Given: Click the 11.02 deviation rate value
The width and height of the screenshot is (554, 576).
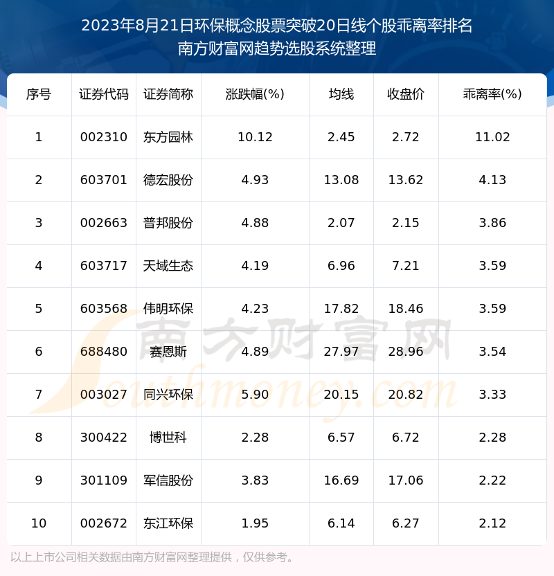Looking at the screenshot, I should coord(492,137).
